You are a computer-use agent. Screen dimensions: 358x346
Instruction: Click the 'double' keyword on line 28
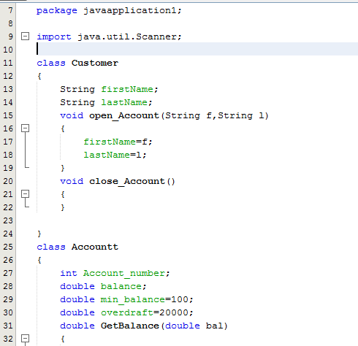tap(77, 286)
